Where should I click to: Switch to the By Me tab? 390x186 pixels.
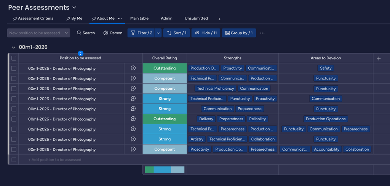click(x=74, y=18)
